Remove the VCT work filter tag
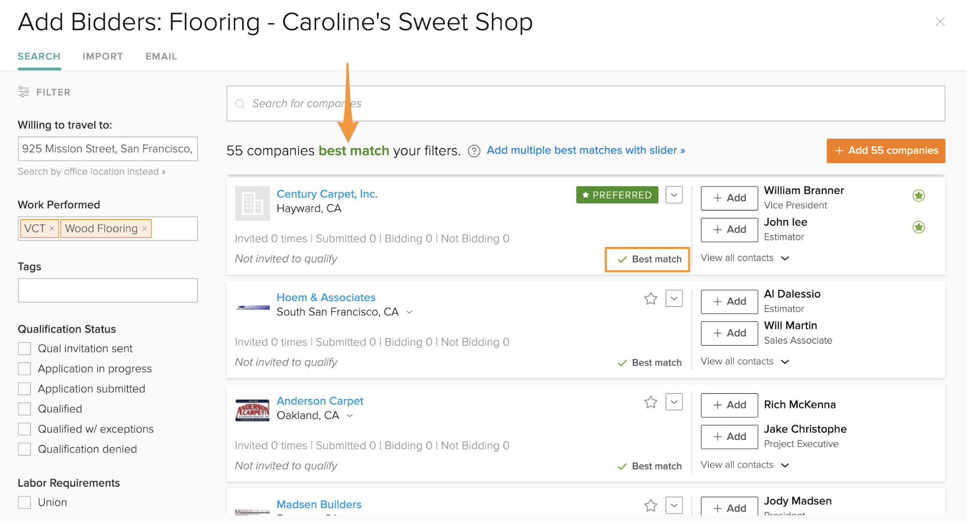Image resolution: width=967 pixels, height=523 pixels. click(x=52, y=229)
